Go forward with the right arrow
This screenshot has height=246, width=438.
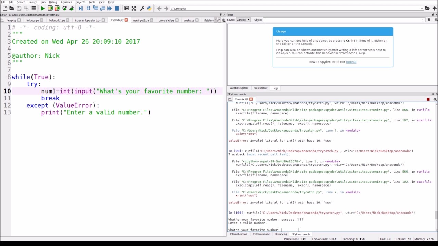(x=166, y=8)
